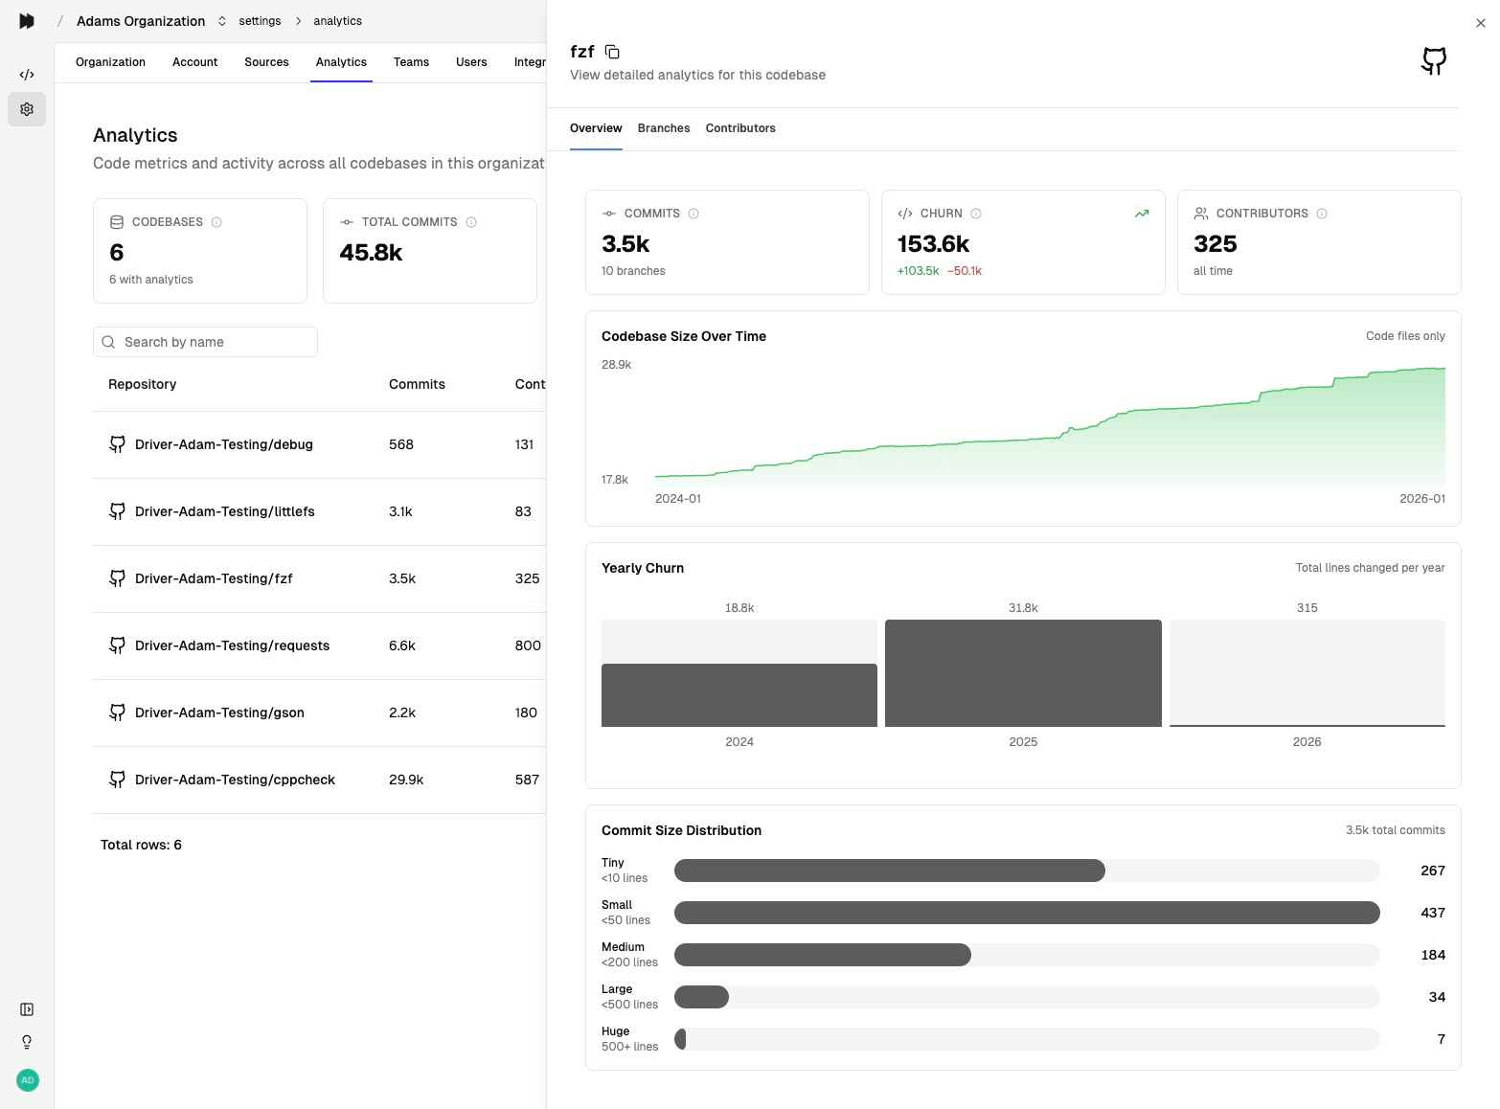Select the Organization tab
This screenshot has height=1109, width=1500.
(110, 61)
